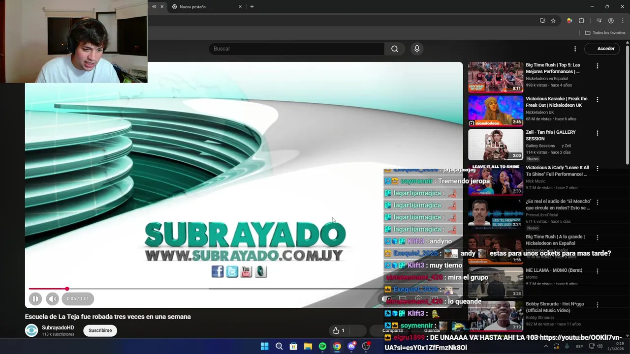Click the 0:05 / 1:01 time display

pos(78,298)
